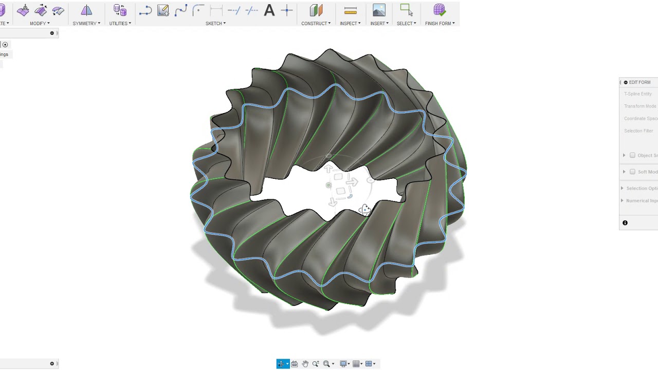
Task: Click the Inspect measure ruler icon
Action: 351,10
